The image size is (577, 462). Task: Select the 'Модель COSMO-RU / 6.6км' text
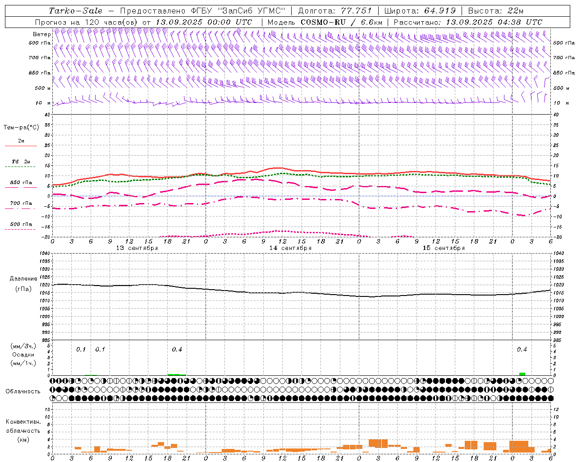(x=325, y=22)
